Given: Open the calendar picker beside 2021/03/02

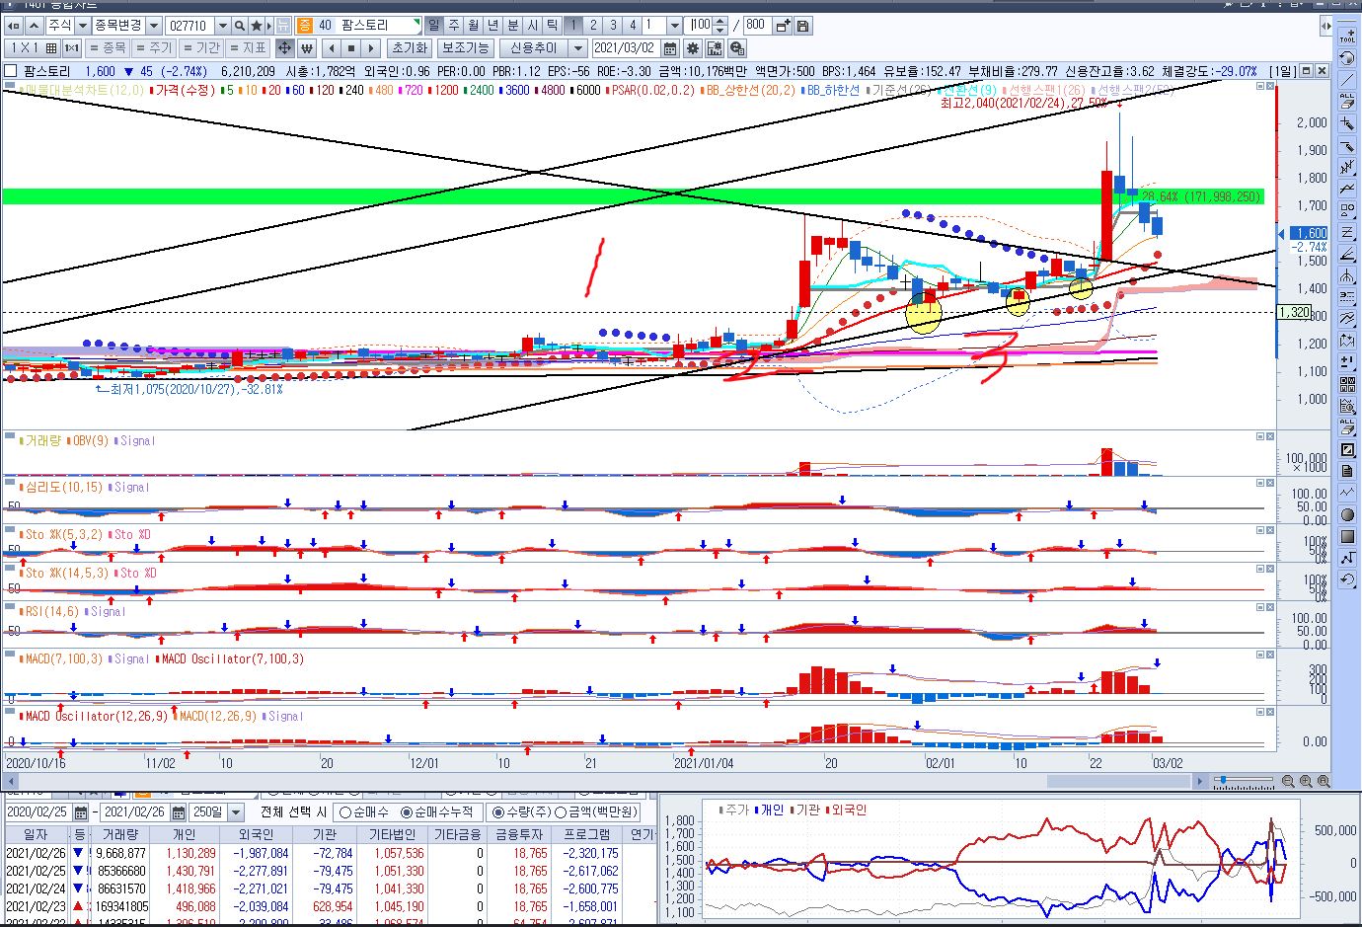Looking at the screenshot, I should tap(670, 48).
